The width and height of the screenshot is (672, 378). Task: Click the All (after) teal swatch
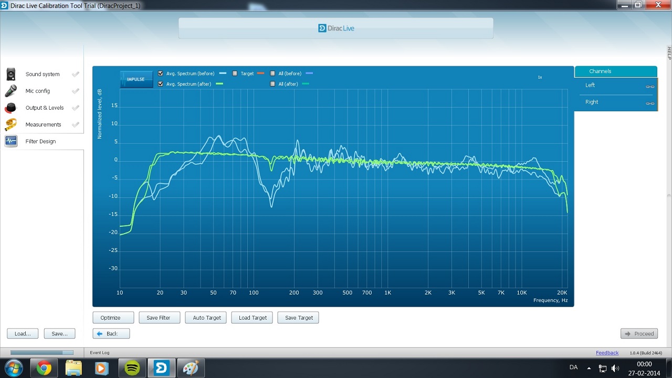pyautogui.click(x=306, y=84)
